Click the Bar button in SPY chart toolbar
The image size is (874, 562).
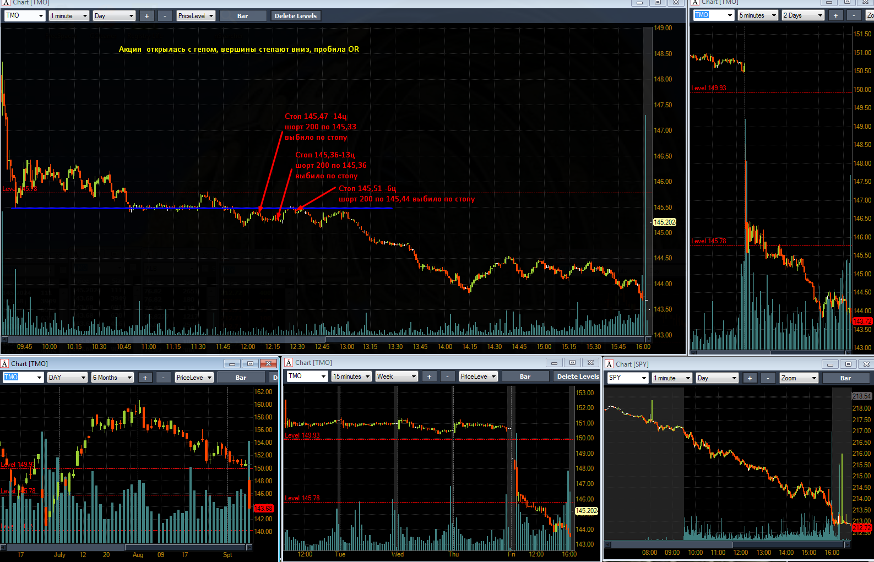[x=846, y=378]
